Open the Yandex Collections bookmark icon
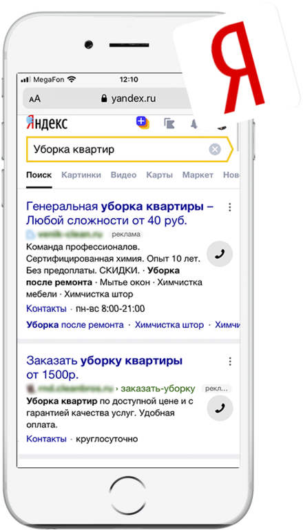Screen dimensions: 303x530 click(169, 124)
